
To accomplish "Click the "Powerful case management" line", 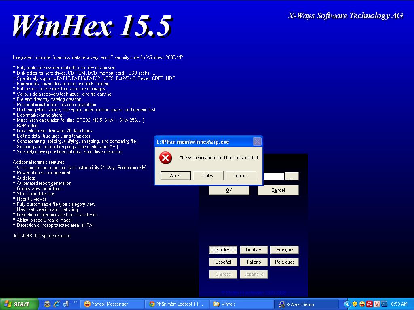I will pos(44,173).
